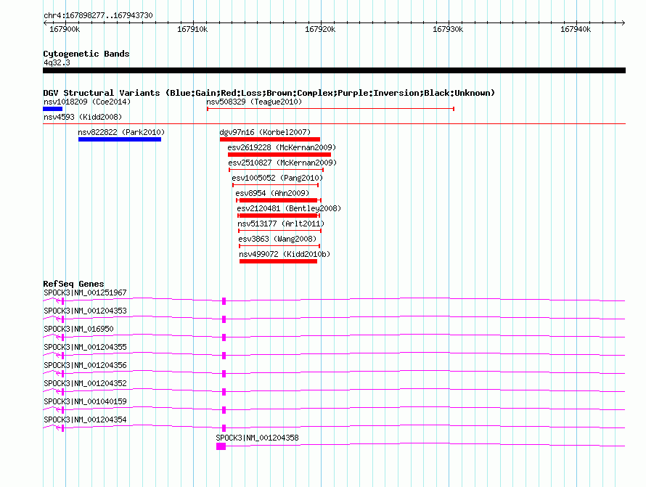
Task: Select the RefSeq Genes track title
Action: (x=74, y=284)
